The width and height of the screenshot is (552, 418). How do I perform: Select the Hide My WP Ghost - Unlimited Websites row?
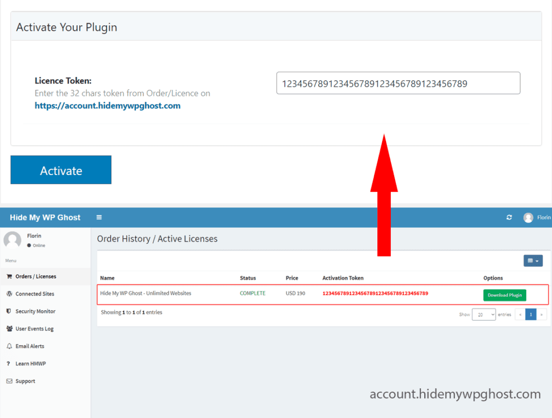point(322,295)
